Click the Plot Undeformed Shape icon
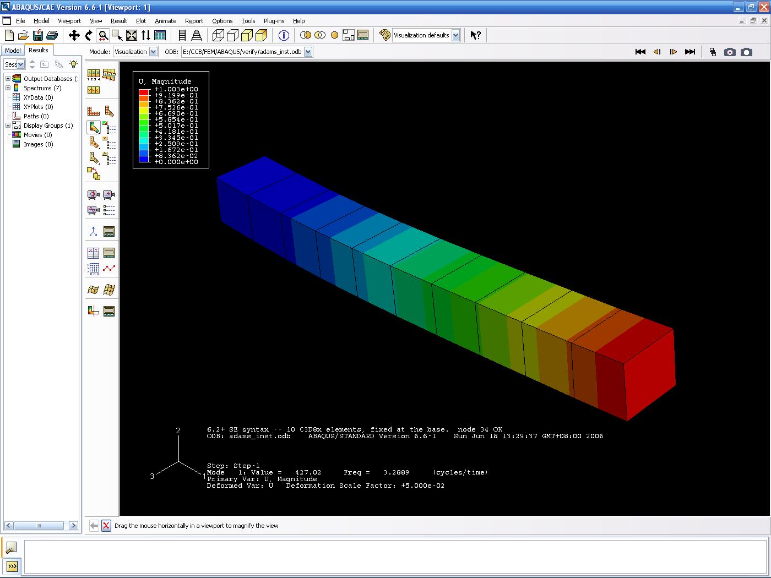This screenshot has height=578, width=771. click(94, 112)
